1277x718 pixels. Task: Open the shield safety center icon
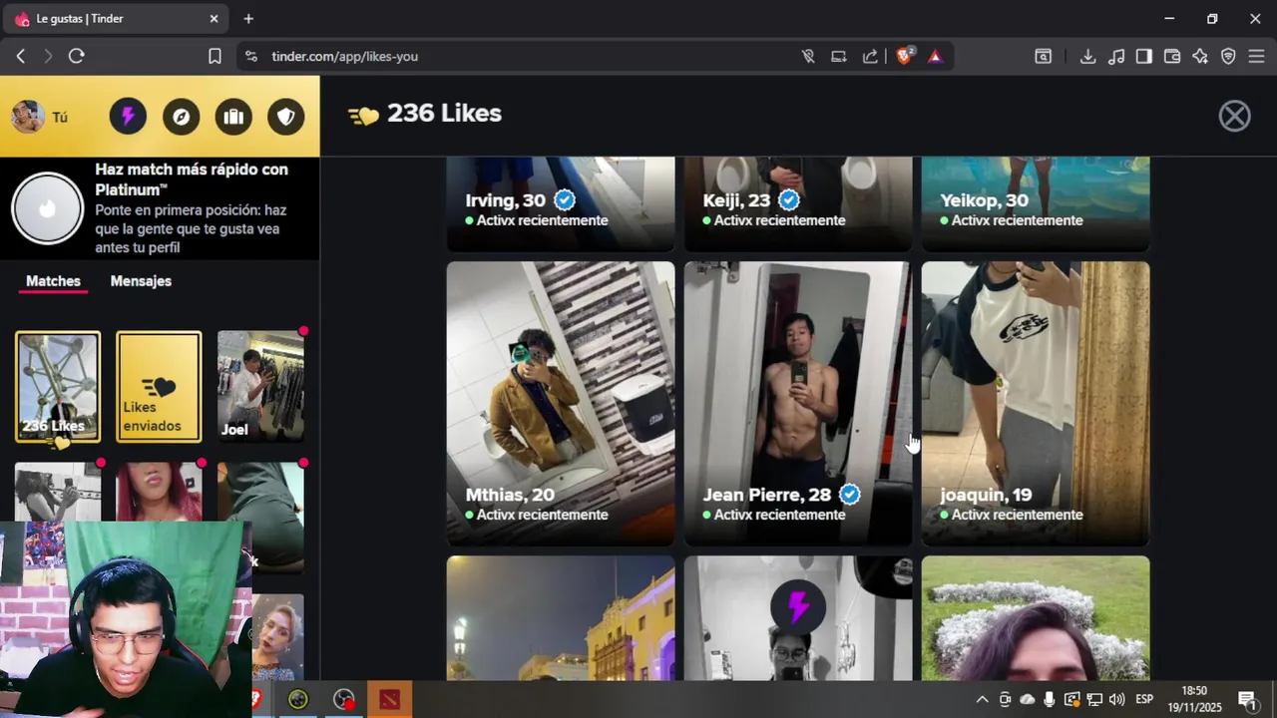286,117
